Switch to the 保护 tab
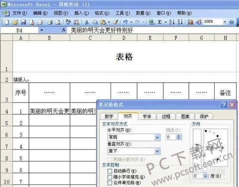Screen dimensions: 239x187 point(204,116)
